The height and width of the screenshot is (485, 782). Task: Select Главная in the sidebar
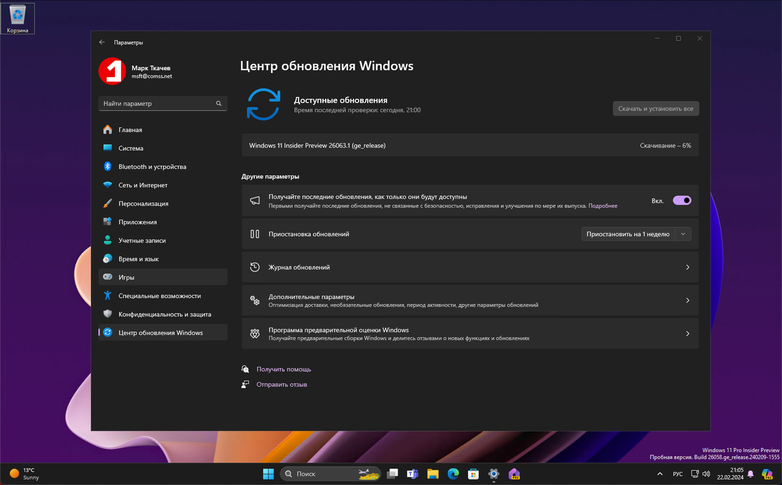130,129
